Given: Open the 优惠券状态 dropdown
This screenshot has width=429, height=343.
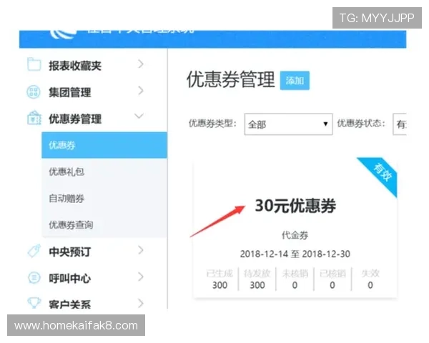Looking at the screenshot, I should point(400,124).
